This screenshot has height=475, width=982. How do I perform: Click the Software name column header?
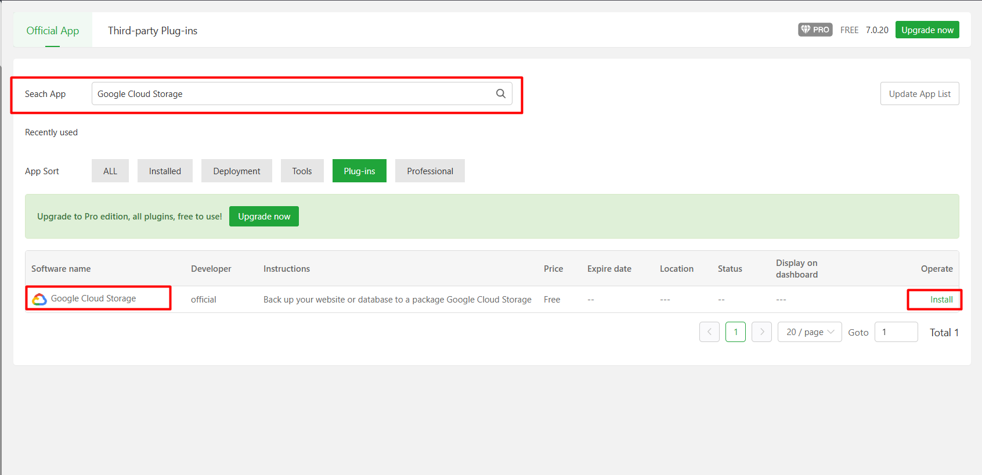point(61,269)
